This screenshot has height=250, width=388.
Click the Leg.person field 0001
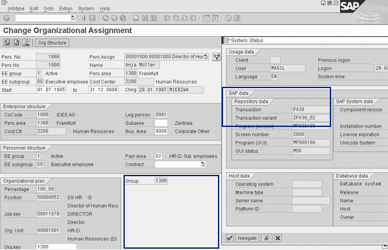pos(161,115)
